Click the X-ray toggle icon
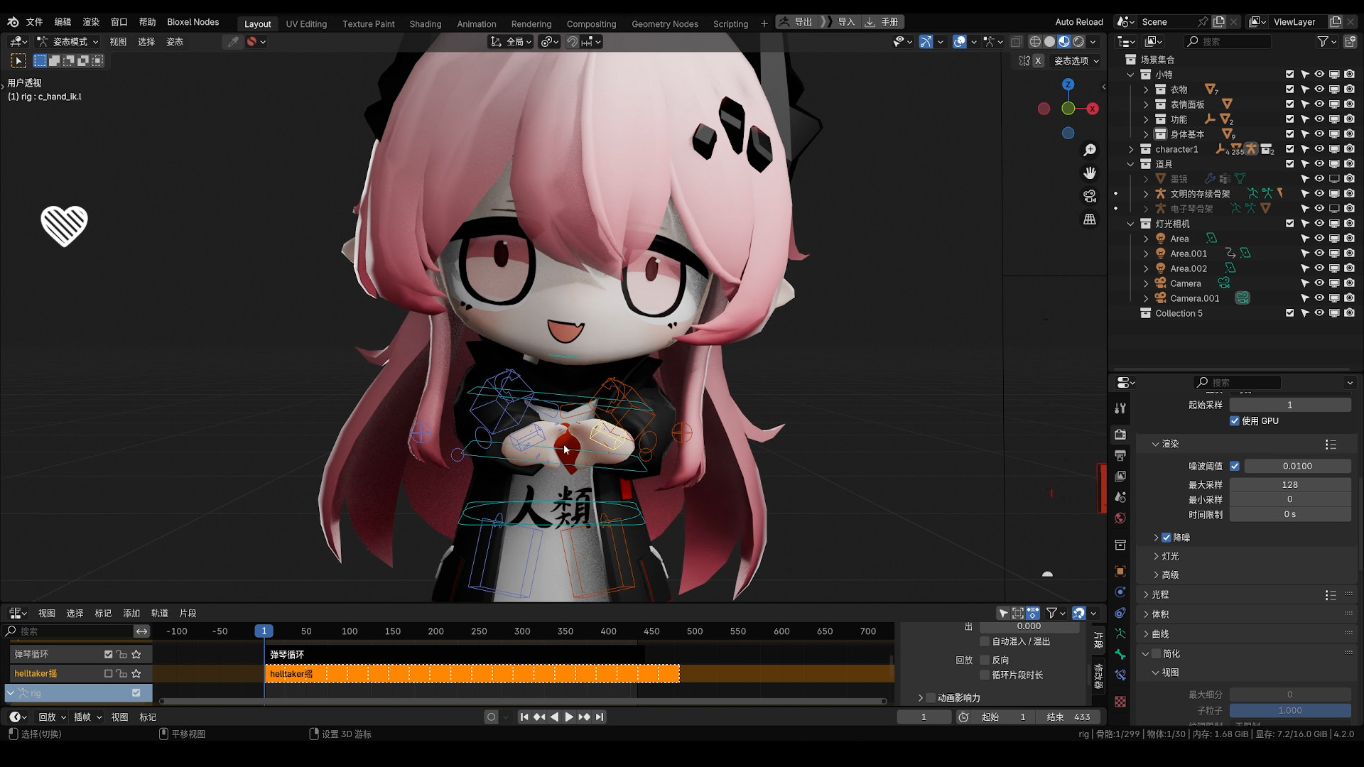 pos(1017,42)
